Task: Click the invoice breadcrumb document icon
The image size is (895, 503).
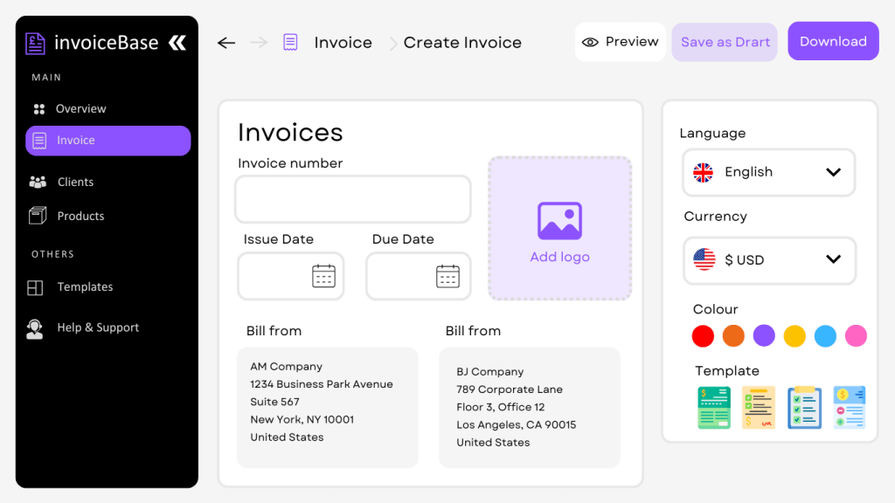Action: [x=290, y=42]
